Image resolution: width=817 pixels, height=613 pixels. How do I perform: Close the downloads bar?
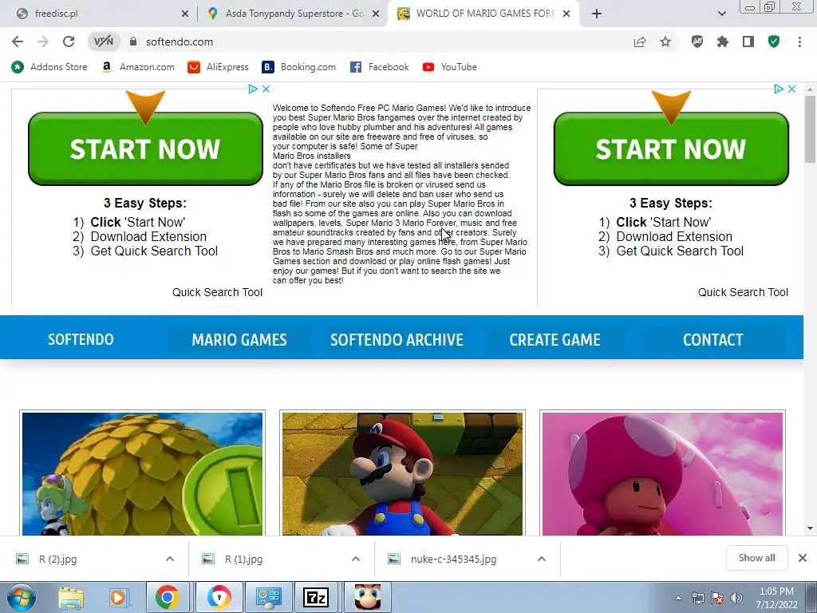[x=803, y=558]
